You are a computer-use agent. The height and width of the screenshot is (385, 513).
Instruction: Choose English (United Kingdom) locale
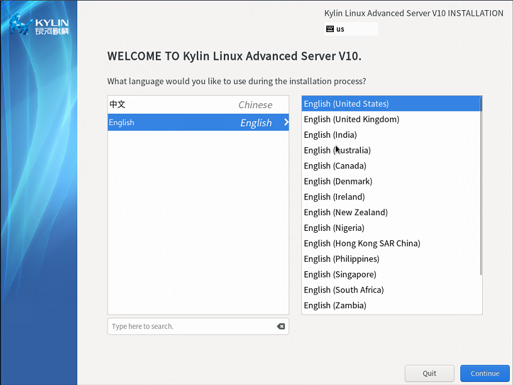point(391,119)
